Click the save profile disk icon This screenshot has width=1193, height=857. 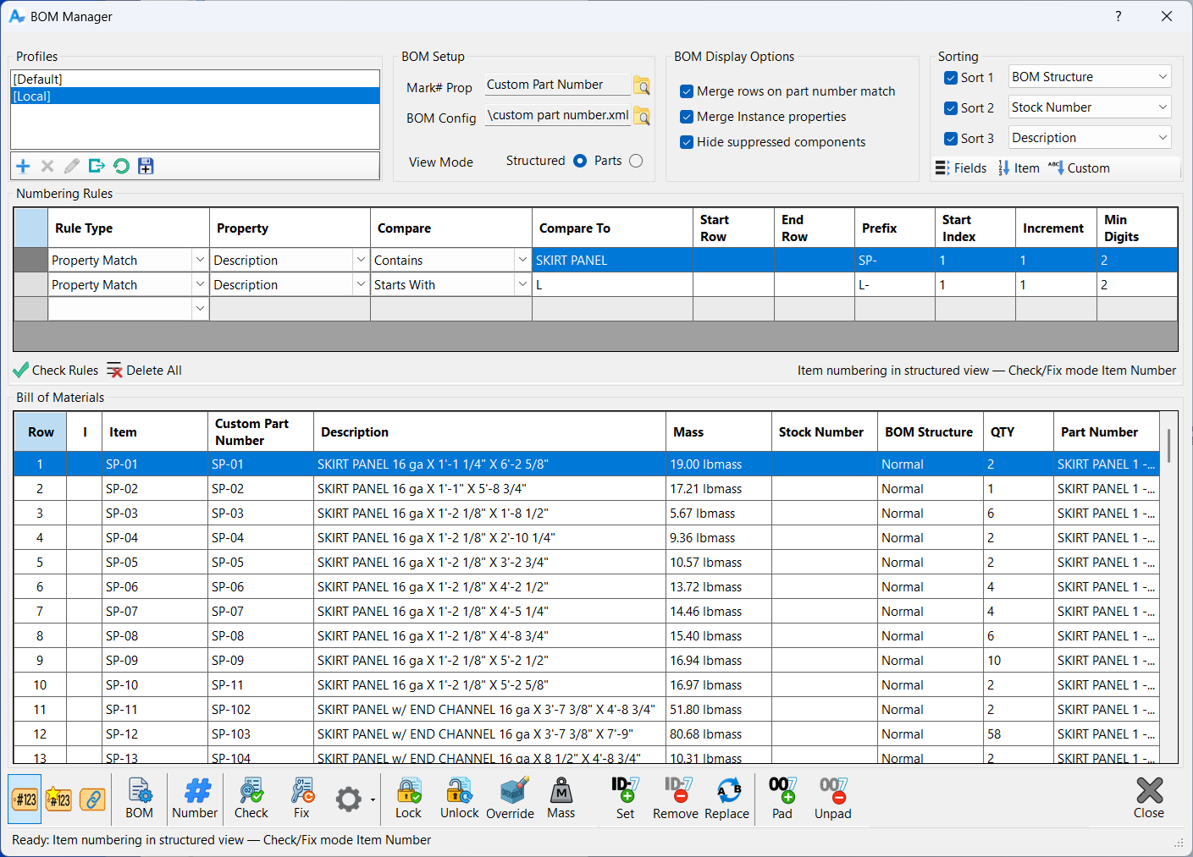tap(146, 167)
